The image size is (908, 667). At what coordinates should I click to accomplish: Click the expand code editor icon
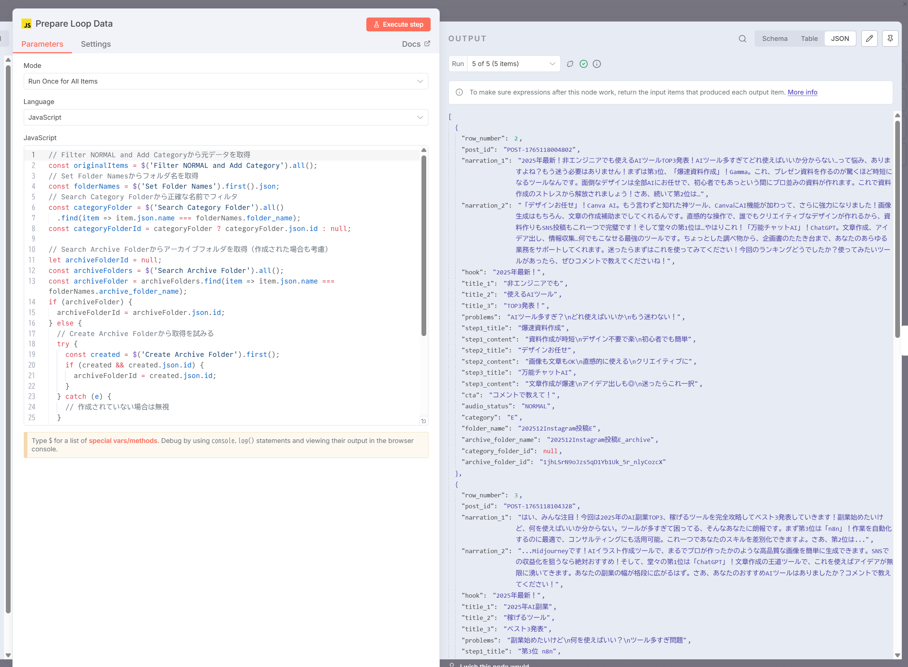click(423, 421)
